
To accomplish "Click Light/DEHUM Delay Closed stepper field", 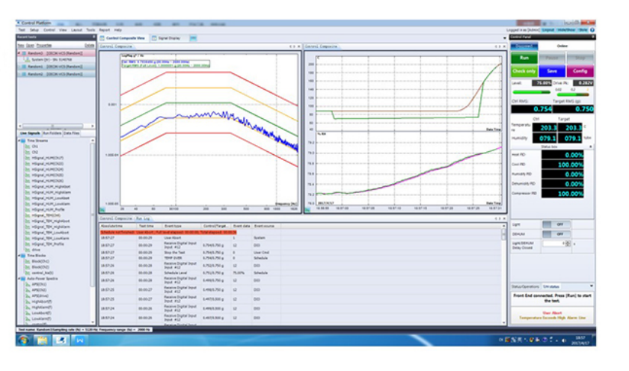I will click(x=556, y=244).
